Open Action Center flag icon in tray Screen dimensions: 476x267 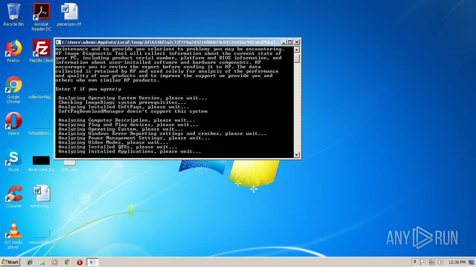(423, 262)
